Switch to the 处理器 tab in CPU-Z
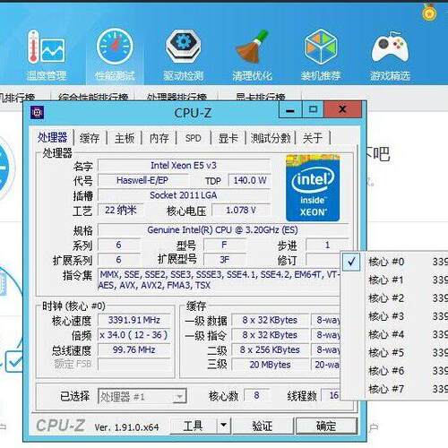448x448 pixels. (52, 138)
